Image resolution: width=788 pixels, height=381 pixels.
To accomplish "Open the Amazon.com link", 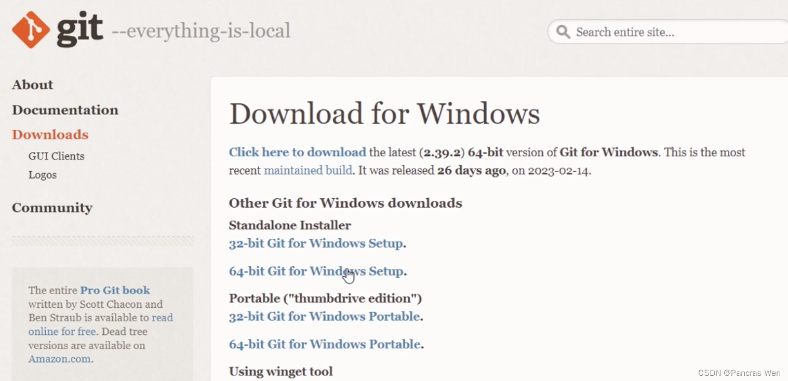I will pos(60,359).
